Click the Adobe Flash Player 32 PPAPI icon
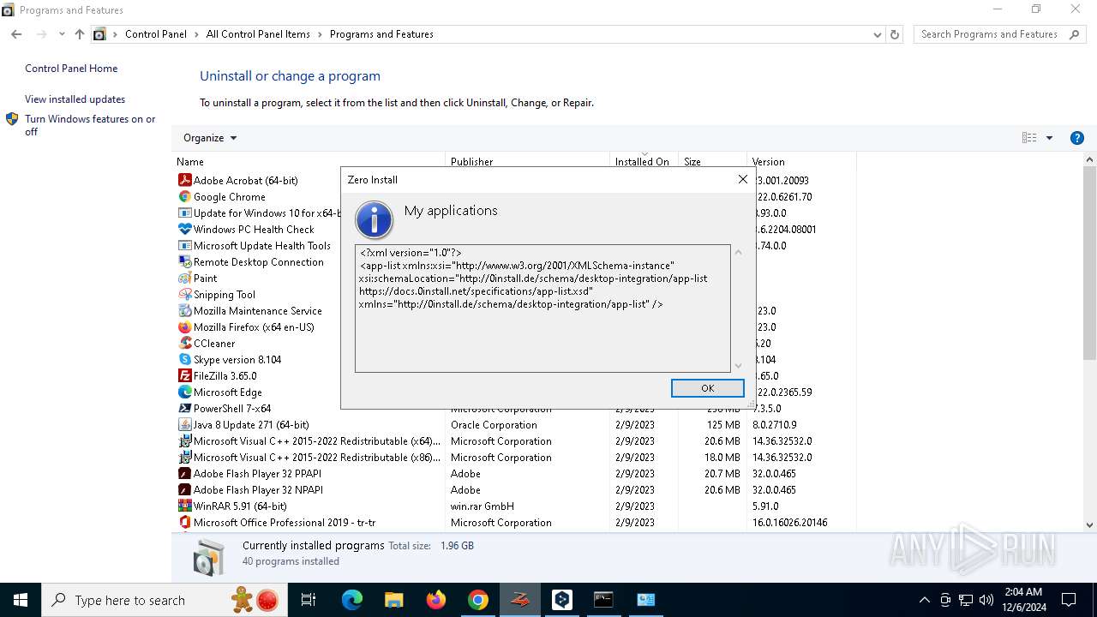The height and width of the screenshot is (617, 1097). 184,473
